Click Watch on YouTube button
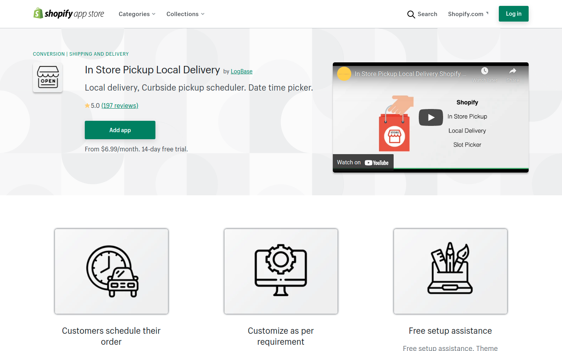562x351 pixels. (363, 162)
